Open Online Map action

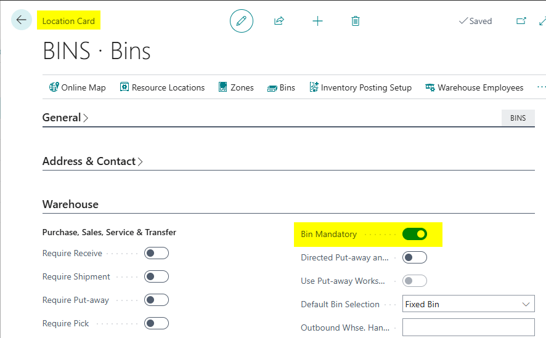point(78,87)
